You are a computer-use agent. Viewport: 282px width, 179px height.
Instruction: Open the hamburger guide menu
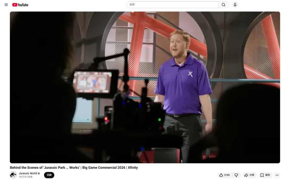(6, 5)
